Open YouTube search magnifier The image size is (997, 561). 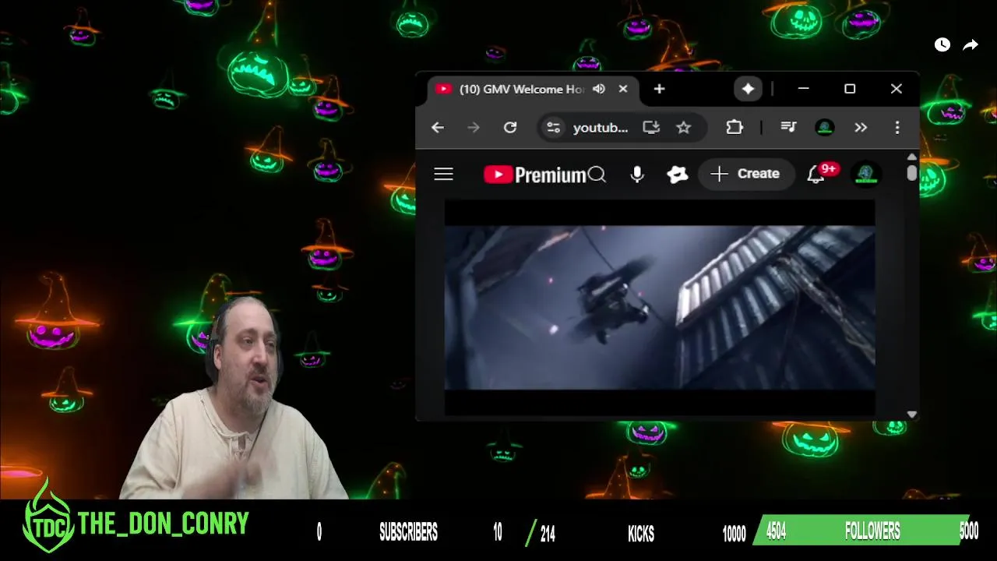(597, 175)
